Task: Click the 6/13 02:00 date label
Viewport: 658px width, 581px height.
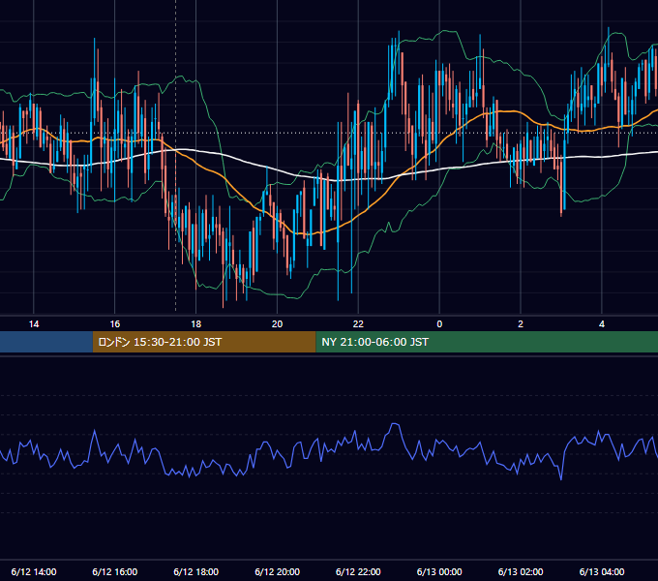Action: (x=521, y=571)
